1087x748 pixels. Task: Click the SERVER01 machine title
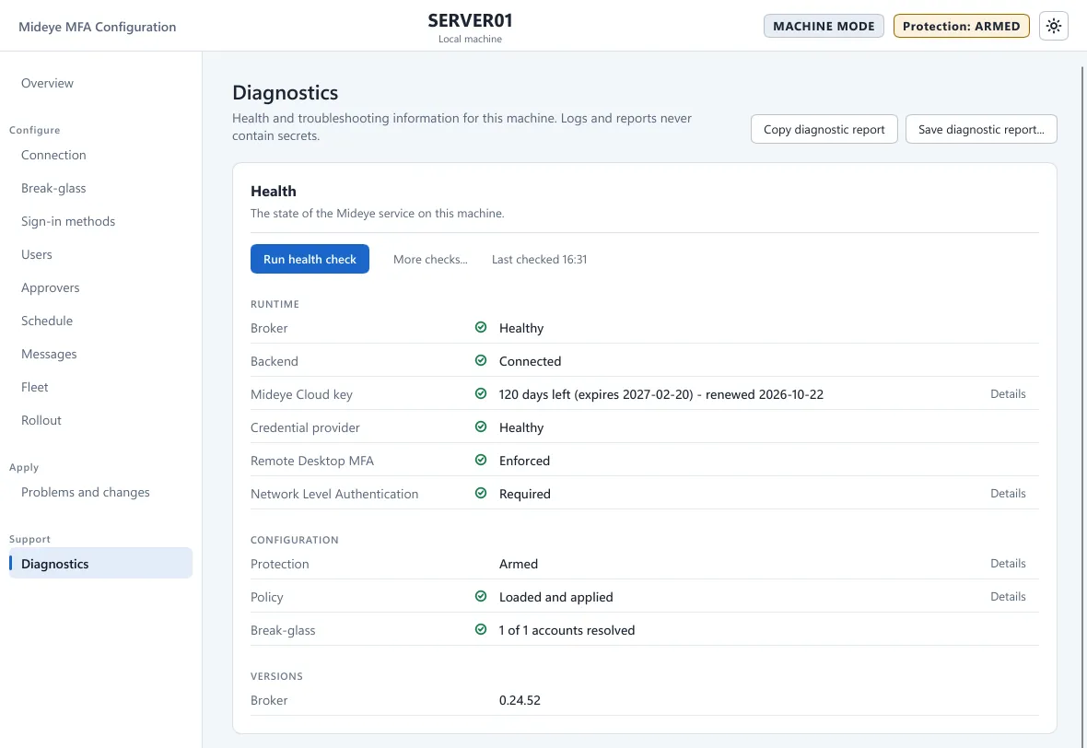click(470, 21)
